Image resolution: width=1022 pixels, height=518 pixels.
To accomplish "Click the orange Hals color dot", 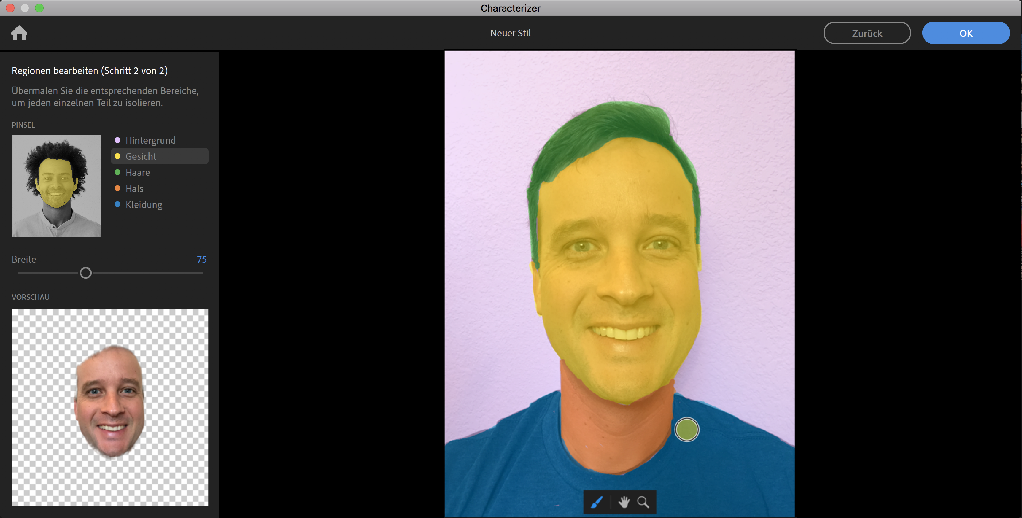I will coord(117,188).
